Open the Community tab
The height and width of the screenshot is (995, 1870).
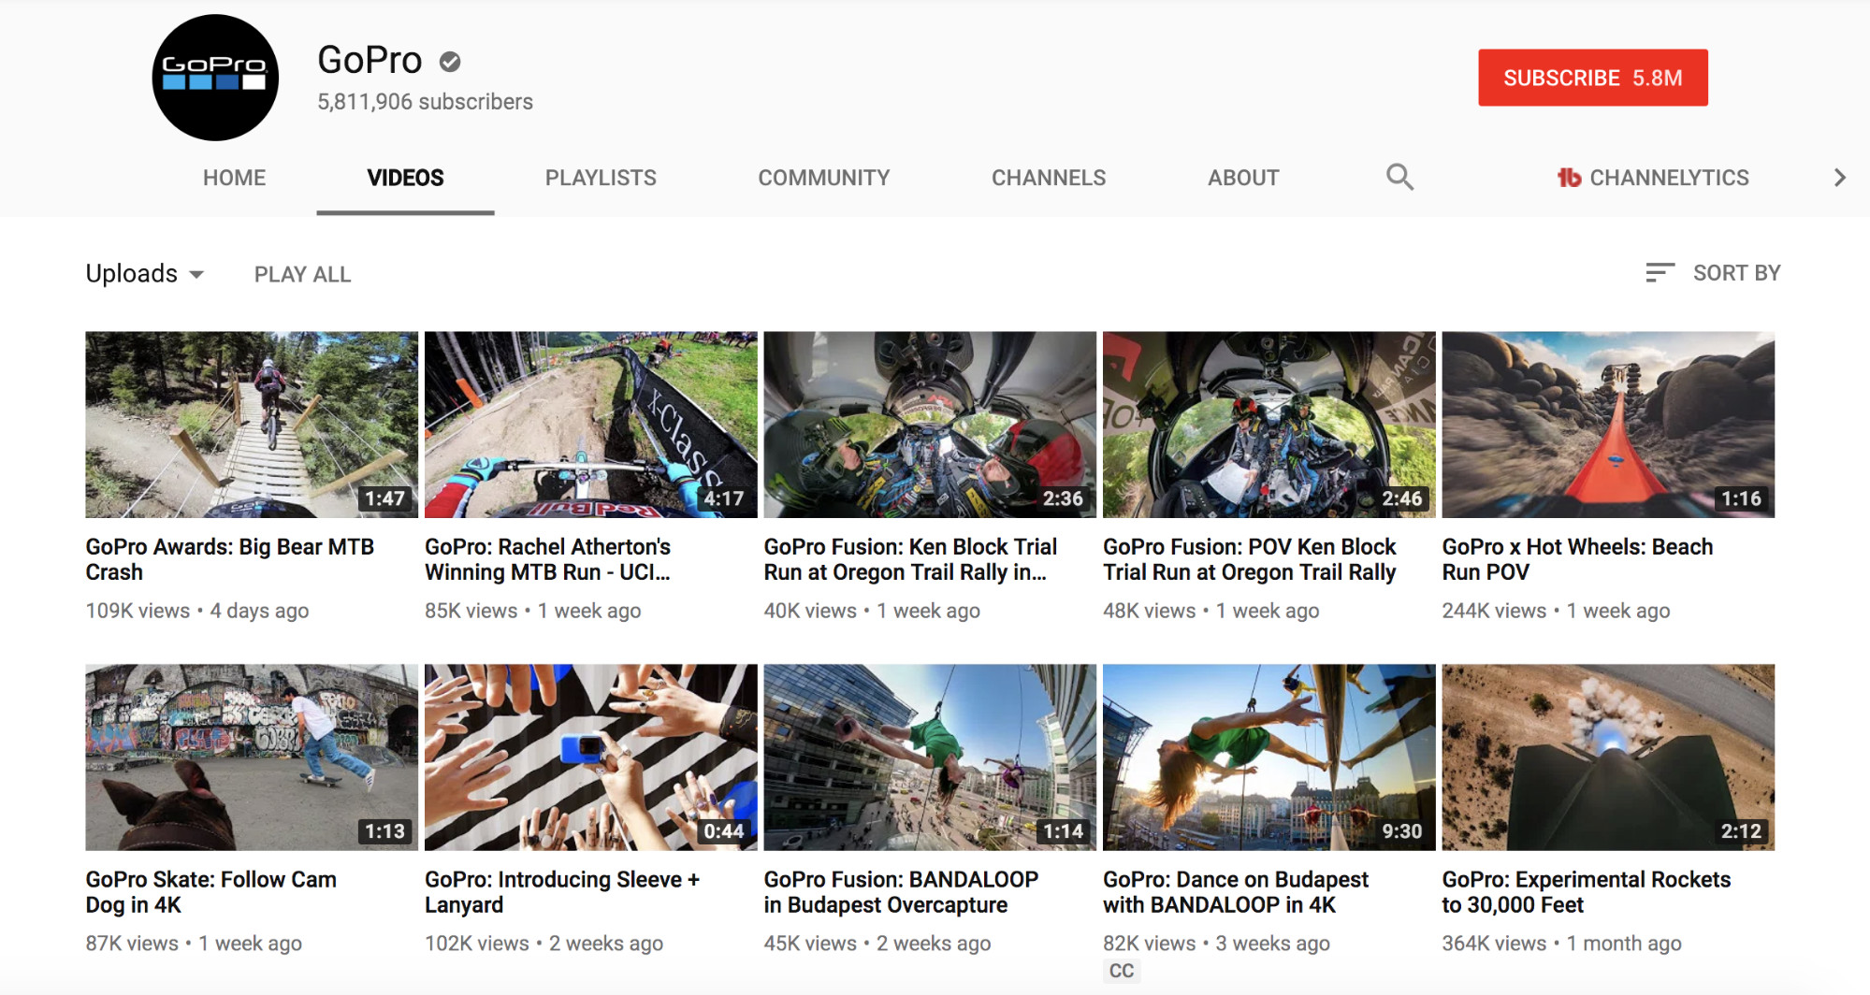pos(823,178)
